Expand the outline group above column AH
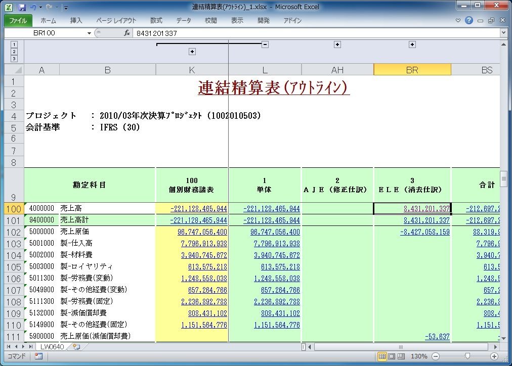This screenshot has width=512, height=366. (x=337, y=44)
